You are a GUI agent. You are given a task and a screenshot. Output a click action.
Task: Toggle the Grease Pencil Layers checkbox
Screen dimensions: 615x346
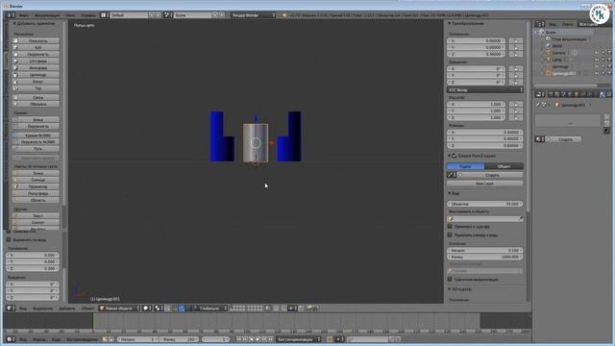click(x=454, y=156)
